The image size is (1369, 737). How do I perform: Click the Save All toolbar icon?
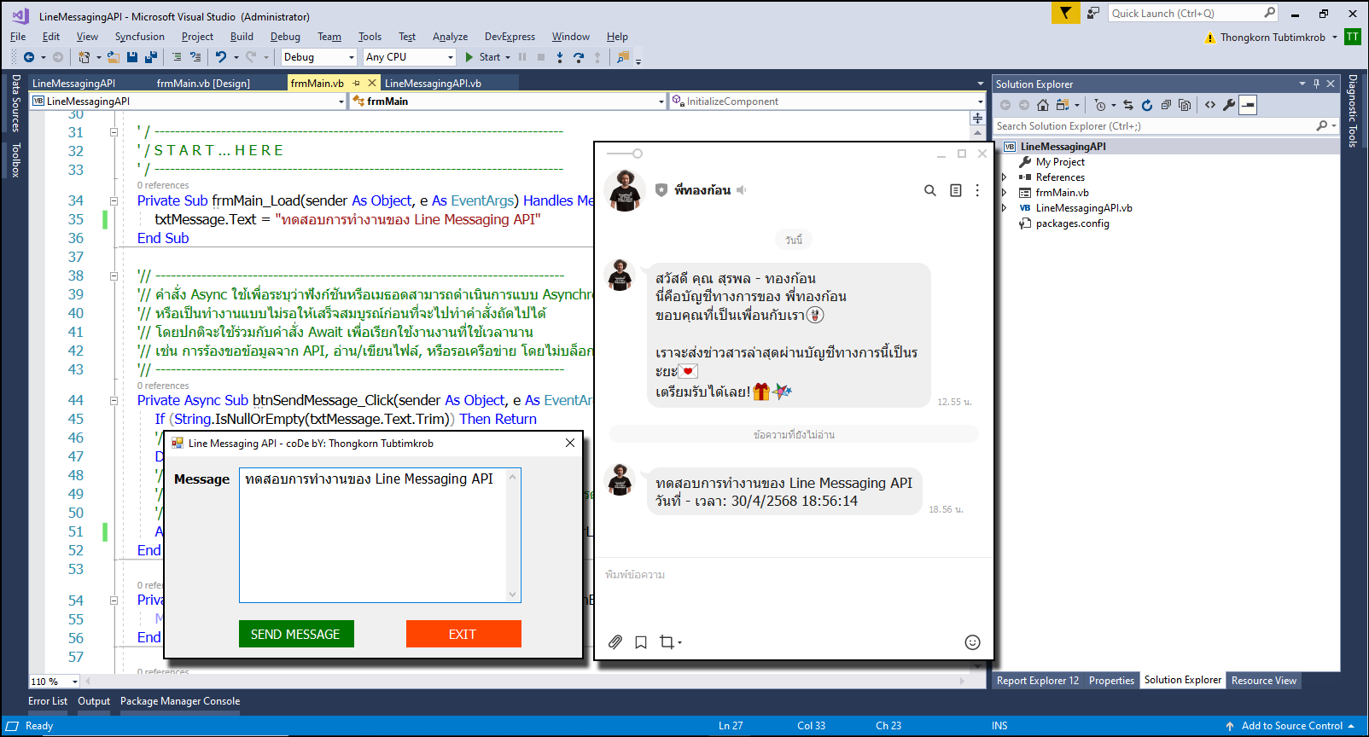click(x=151, y=57)
